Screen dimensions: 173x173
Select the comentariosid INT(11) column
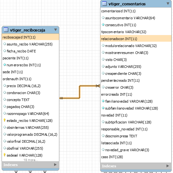136,11
